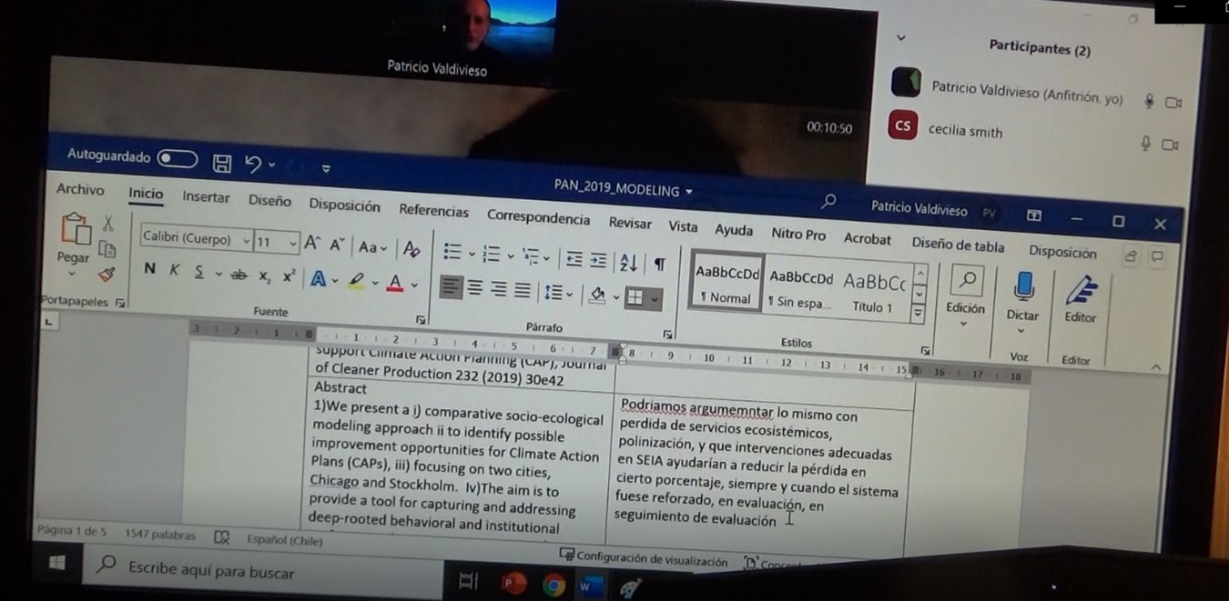Click the text effects blue A icon
The height and width of the screenshot is (601, 1229).
point(318,278)
